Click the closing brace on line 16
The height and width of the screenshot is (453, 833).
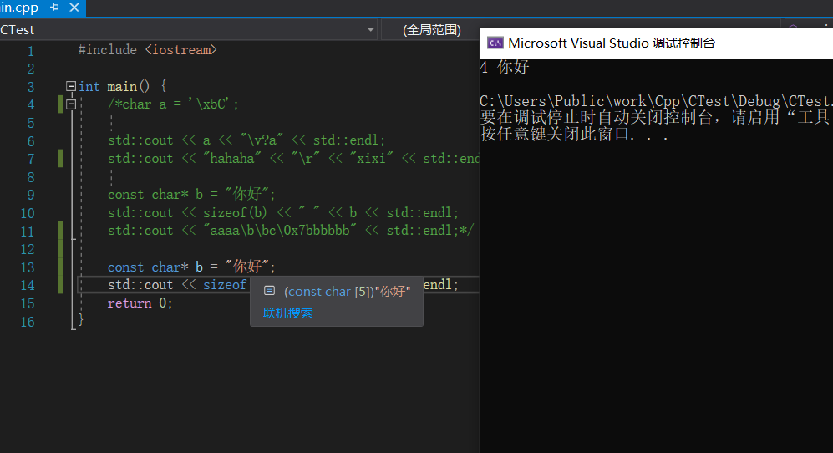(x=81, y=321)
